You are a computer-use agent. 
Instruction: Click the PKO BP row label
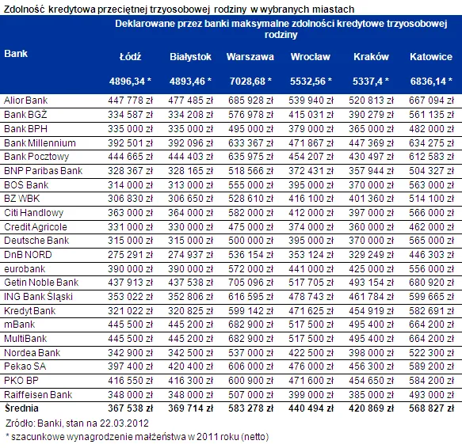click(21, 381)
